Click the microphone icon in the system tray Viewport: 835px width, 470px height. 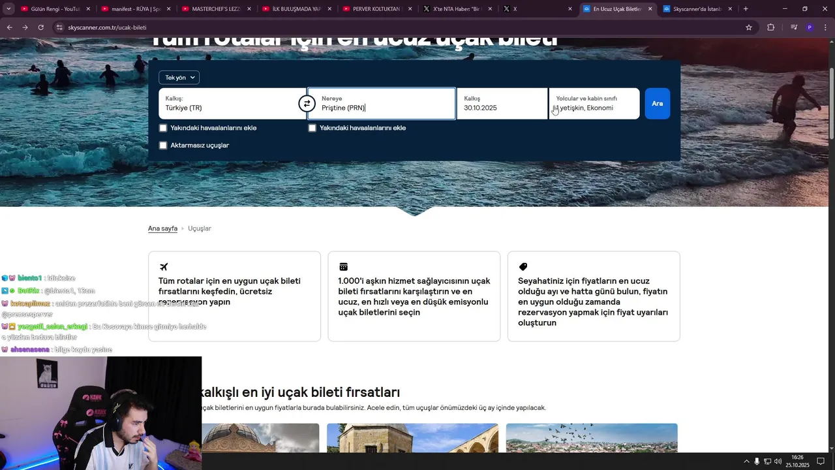pos(757,462)
